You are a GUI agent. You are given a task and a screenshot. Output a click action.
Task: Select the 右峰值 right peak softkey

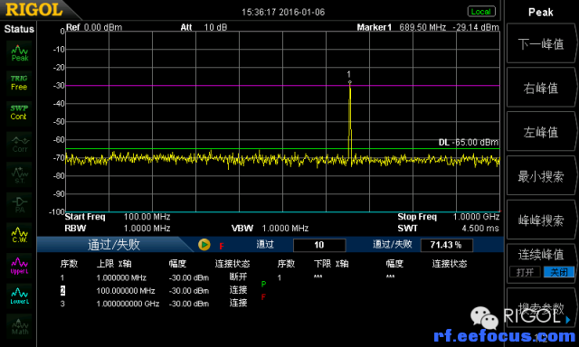(x=541, y=89)
